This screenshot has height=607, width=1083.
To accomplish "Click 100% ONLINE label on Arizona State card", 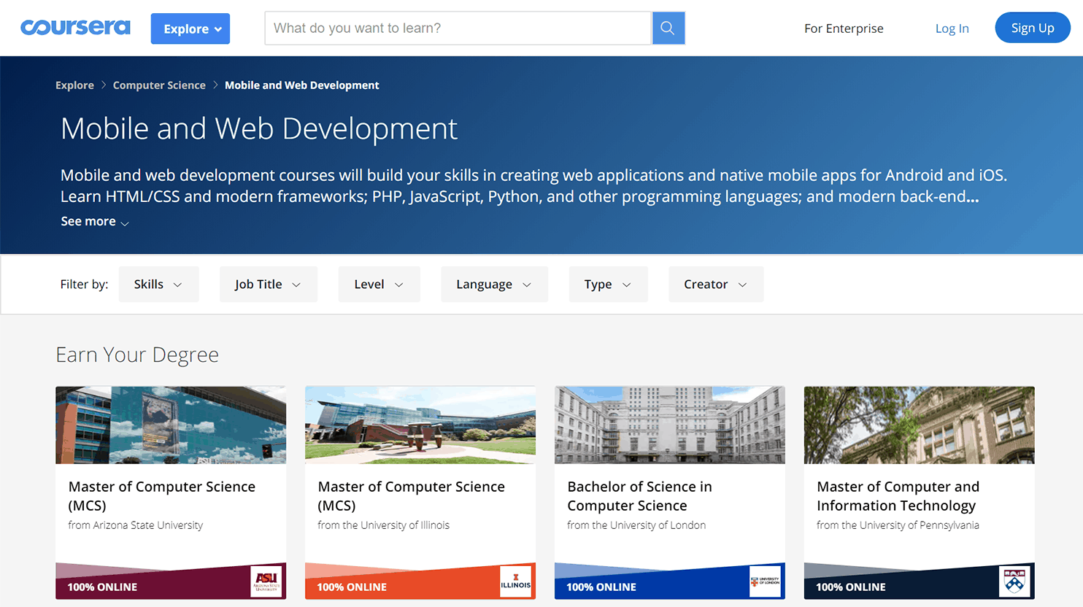I will click(102, 587).
